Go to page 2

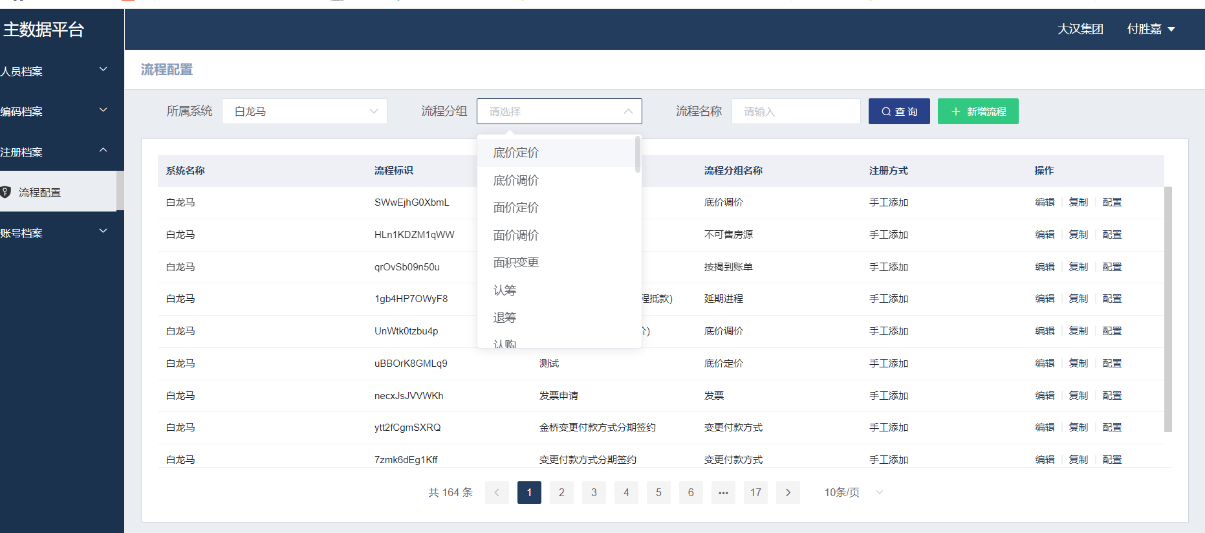tap(561, 492)
